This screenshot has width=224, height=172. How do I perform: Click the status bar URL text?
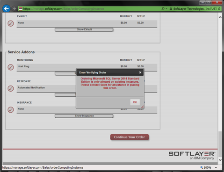[43, 168]
